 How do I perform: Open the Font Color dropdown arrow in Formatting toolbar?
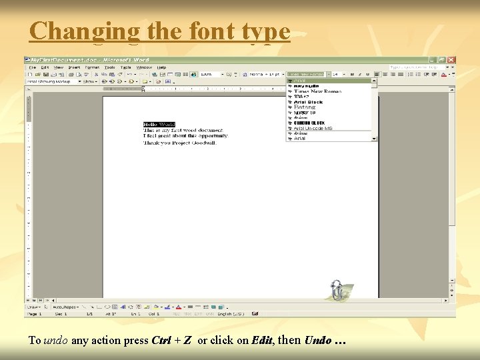[x=449, y=75]
